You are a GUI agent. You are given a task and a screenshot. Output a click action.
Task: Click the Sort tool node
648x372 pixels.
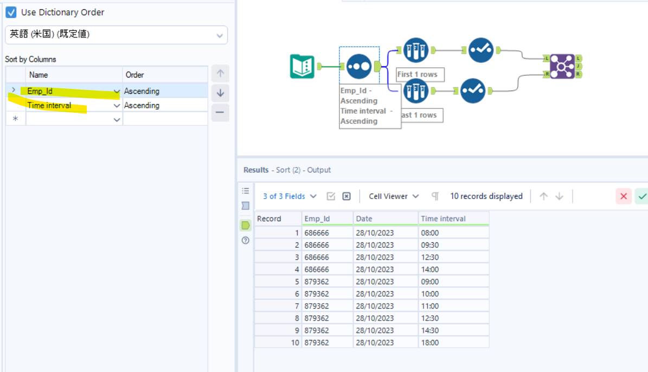(x=358, y=66)
